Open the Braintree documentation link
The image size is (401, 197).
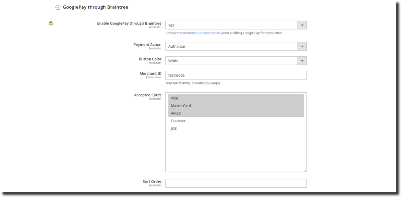click(201, 33)
